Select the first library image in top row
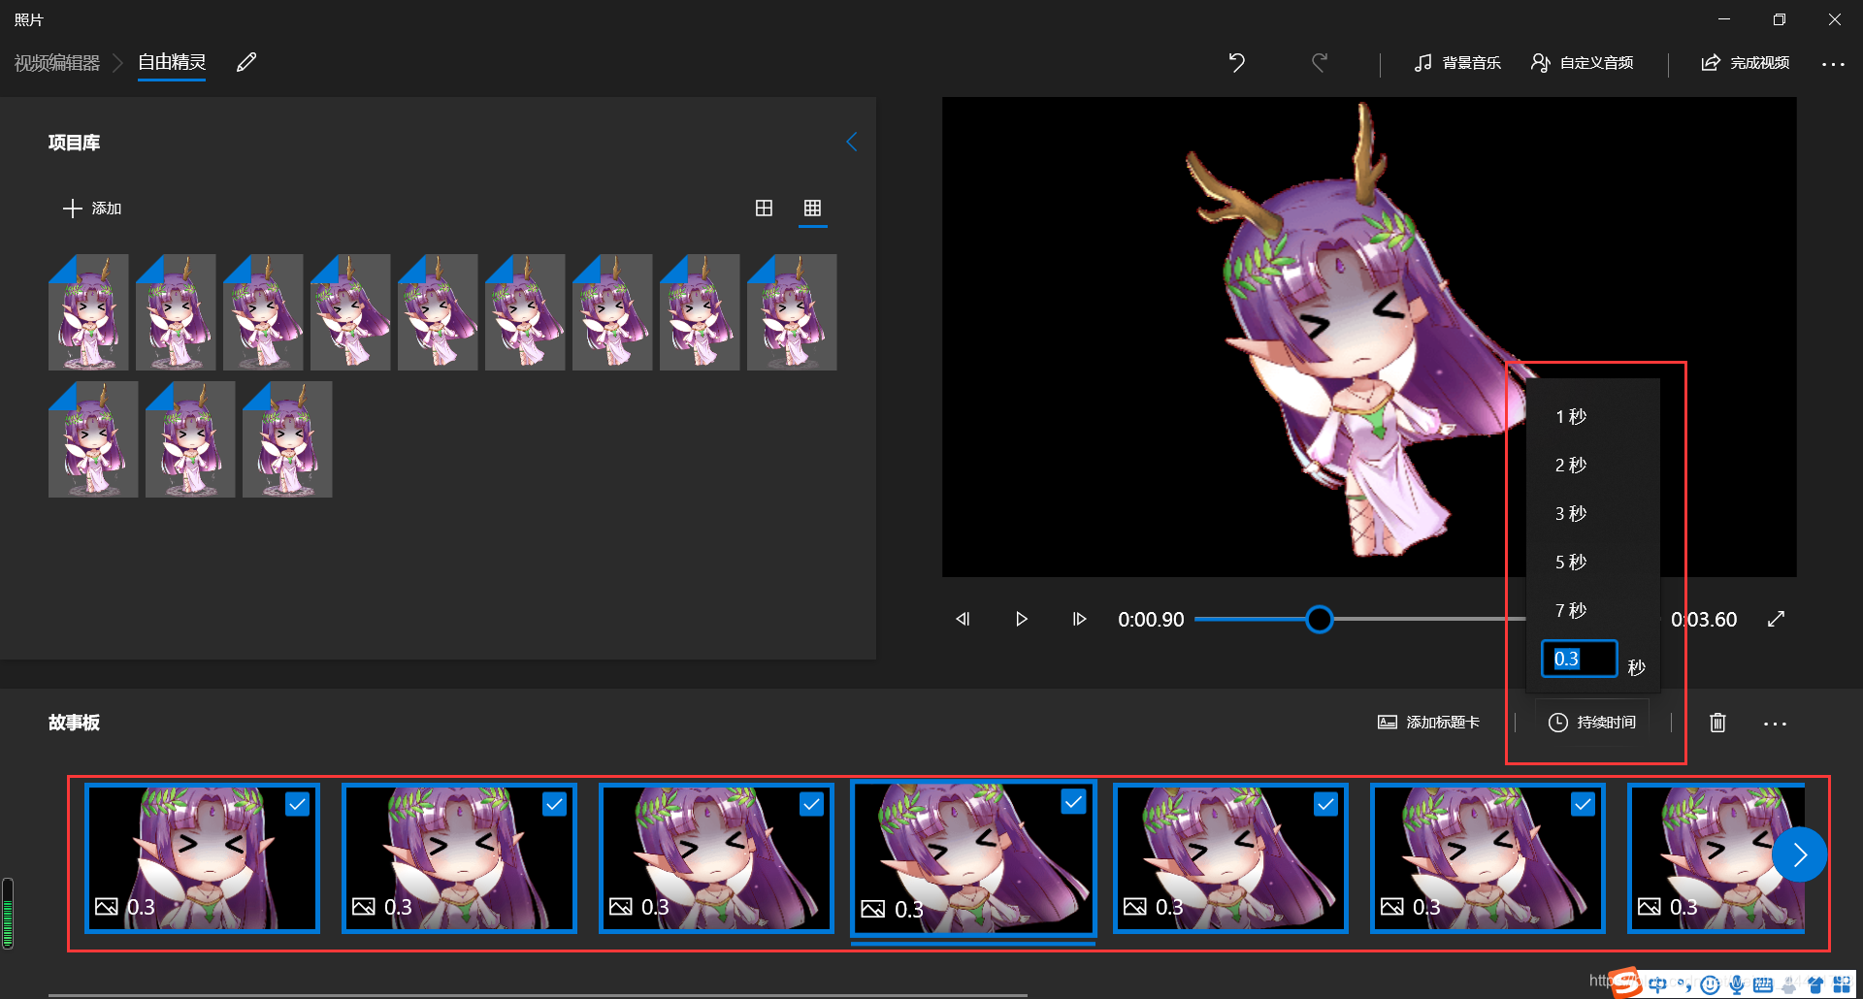 (88, 312)
